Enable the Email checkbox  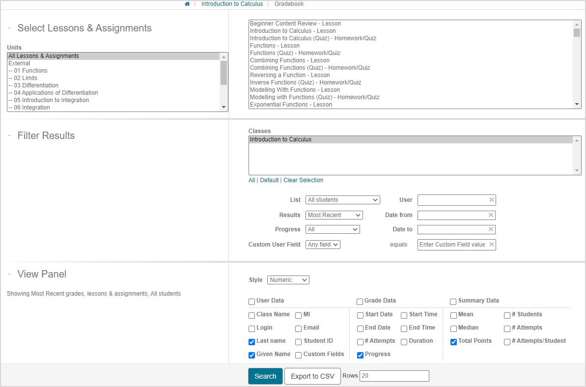coord(299,329)
